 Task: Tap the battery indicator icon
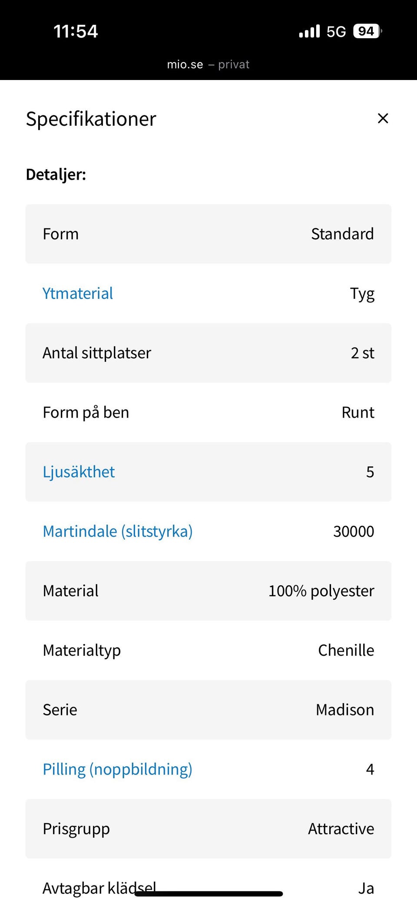tap(367, 31)
